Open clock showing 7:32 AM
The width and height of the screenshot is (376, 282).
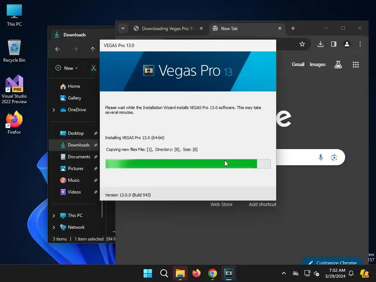pos(335,273)
